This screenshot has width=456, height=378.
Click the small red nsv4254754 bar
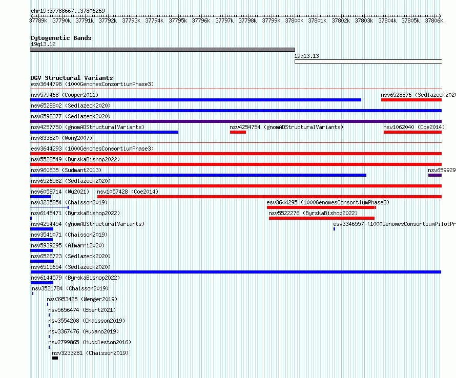(x=238, y=132)
